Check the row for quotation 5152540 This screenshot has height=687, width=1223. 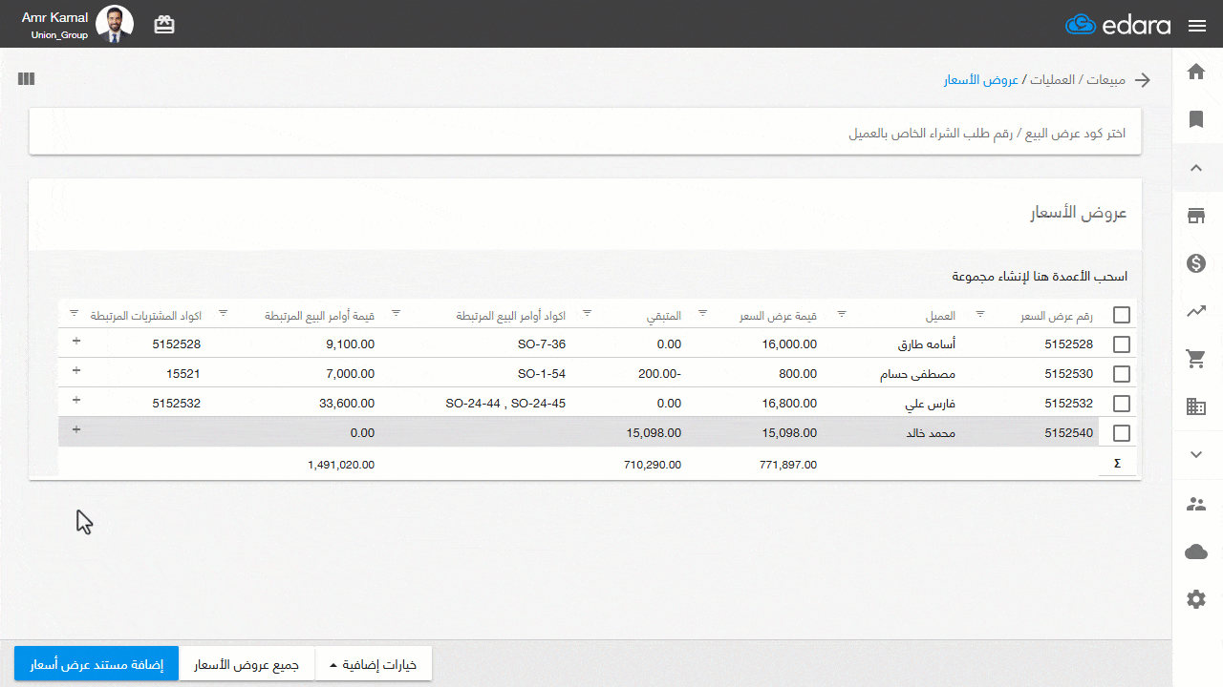pyautogui.click(x=1122, y=433)
